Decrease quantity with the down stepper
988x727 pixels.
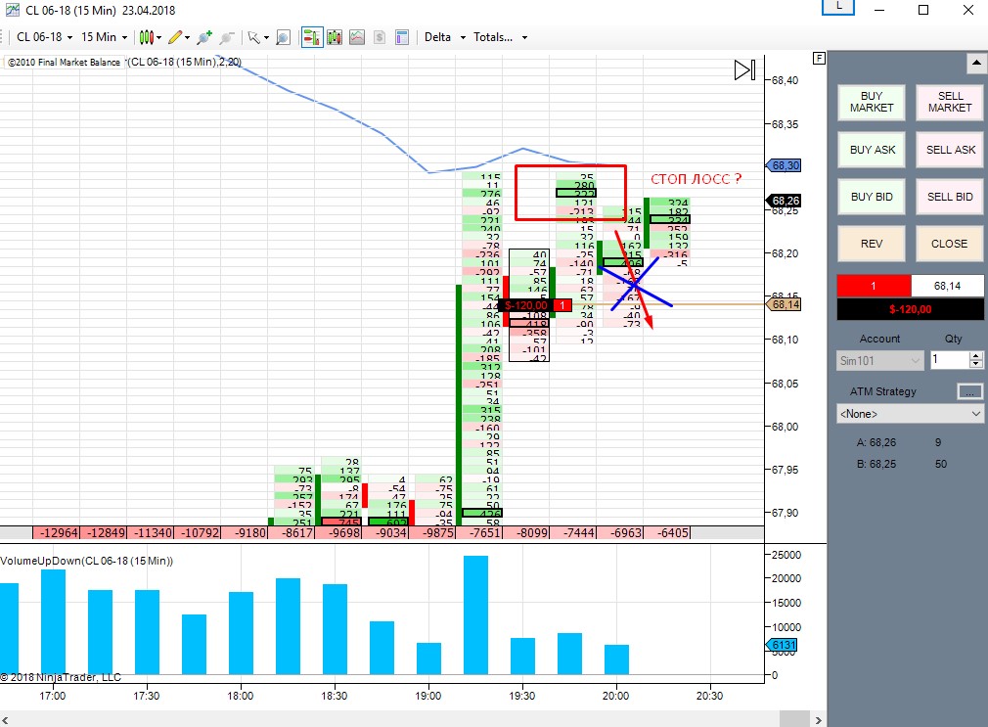click(976, 364)
